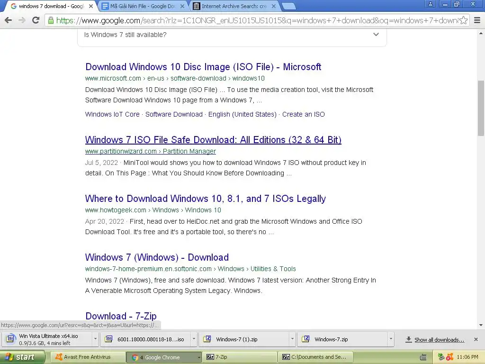Switch to Internet Archive Search tab
The width and height of the screenshot is (485, 364).
point(234,6)
